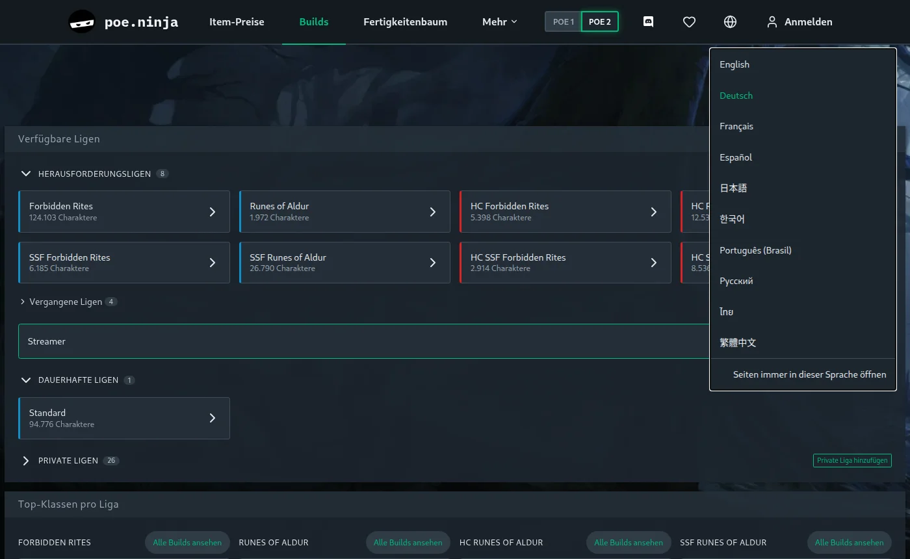The height and width of the screenshot is (559, 910).
Task: Go to the Item-Preise tab
Action: [x=237, y=22]
